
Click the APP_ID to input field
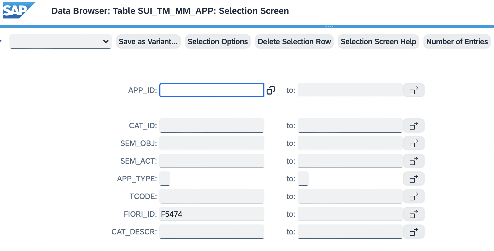(350, 90)
